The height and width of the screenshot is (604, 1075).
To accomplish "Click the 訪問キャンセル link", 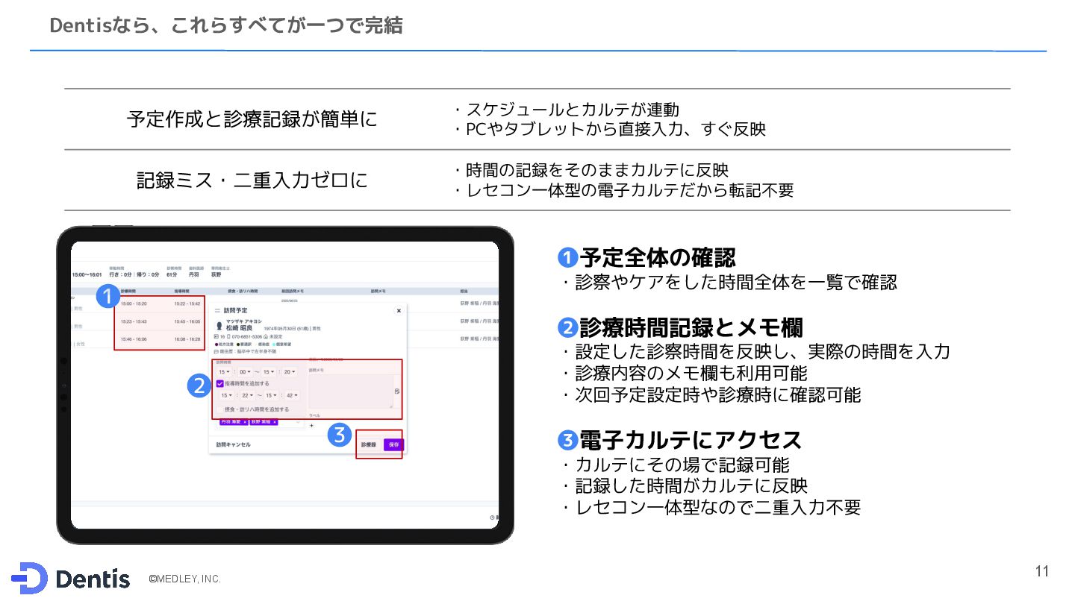I will pyautogui.click(x=233, y=444).
